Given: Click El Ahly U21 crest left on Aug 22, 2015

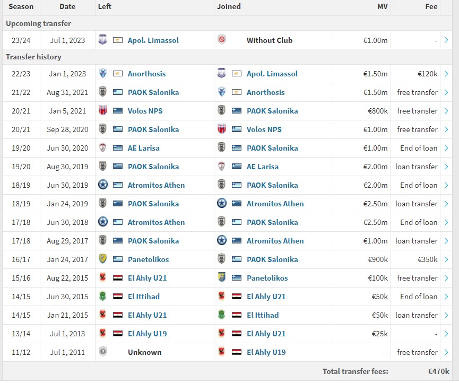Looking at the screenshot, I should click(103, 277).
